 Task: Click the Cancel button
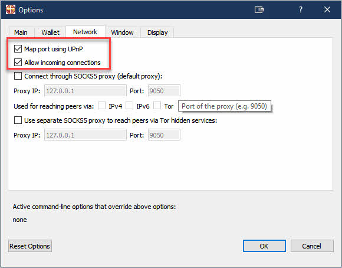point(312,246)
